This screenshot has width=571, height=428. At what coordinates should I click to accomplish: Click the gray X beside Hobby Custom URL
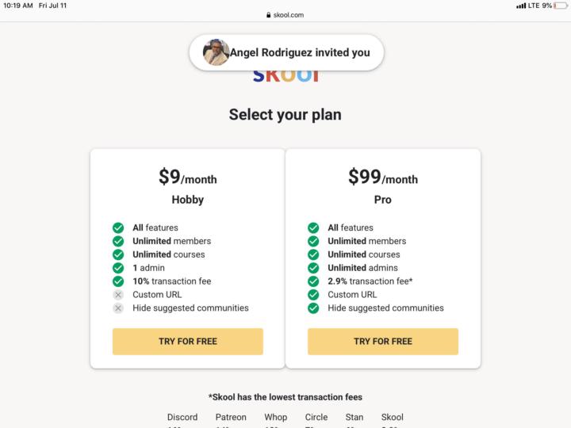pyautogui.click(x=118, y=295)
